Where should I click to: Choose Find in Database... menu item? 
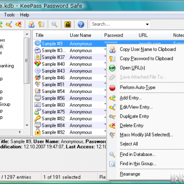coord(138,154)
